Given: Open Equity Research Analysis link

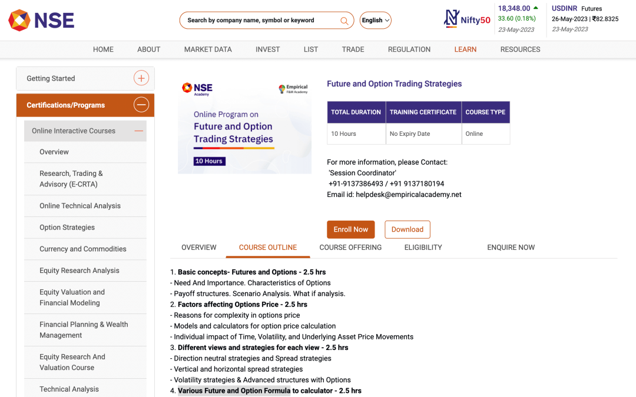Looking at the screenshot, I should point(85,270).
